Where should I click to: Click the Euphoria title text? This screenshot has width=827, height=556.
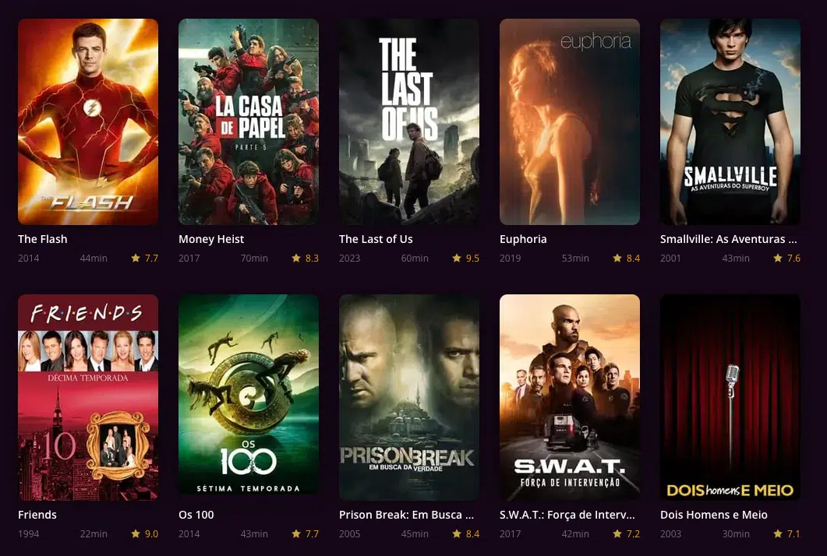(x=523, y=239)
